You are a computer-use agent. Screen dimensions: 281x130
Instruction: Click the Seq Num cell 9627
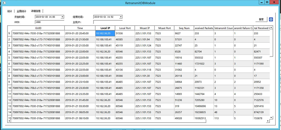[x=184, y=33]
